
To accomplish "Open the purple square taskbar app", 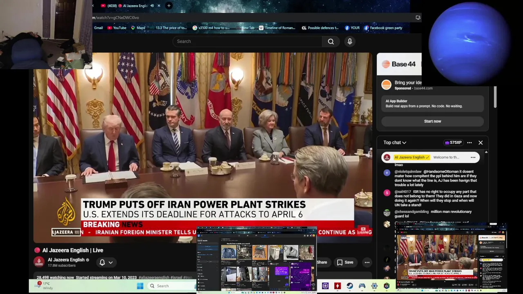I will pyautogui.click(x=325, y=286).
